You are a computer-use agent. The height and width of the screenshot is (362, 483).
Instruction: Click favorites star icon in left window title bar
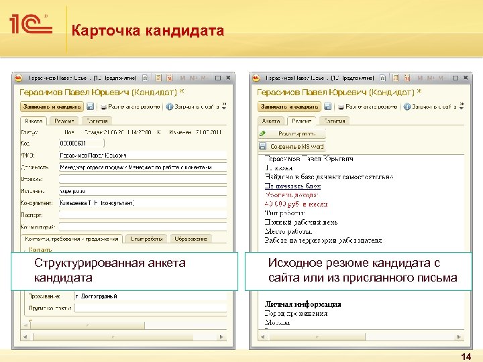pyautogui.click(x=145, y=78)
